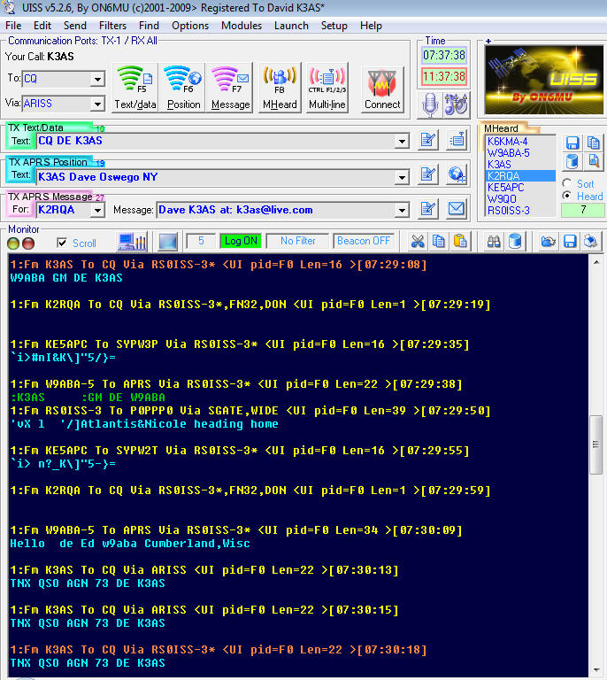Viewport: 607px width, 680px height.
Task: Paste with clipboard icon in Monitor toolbar
Action: coord(460,242)
